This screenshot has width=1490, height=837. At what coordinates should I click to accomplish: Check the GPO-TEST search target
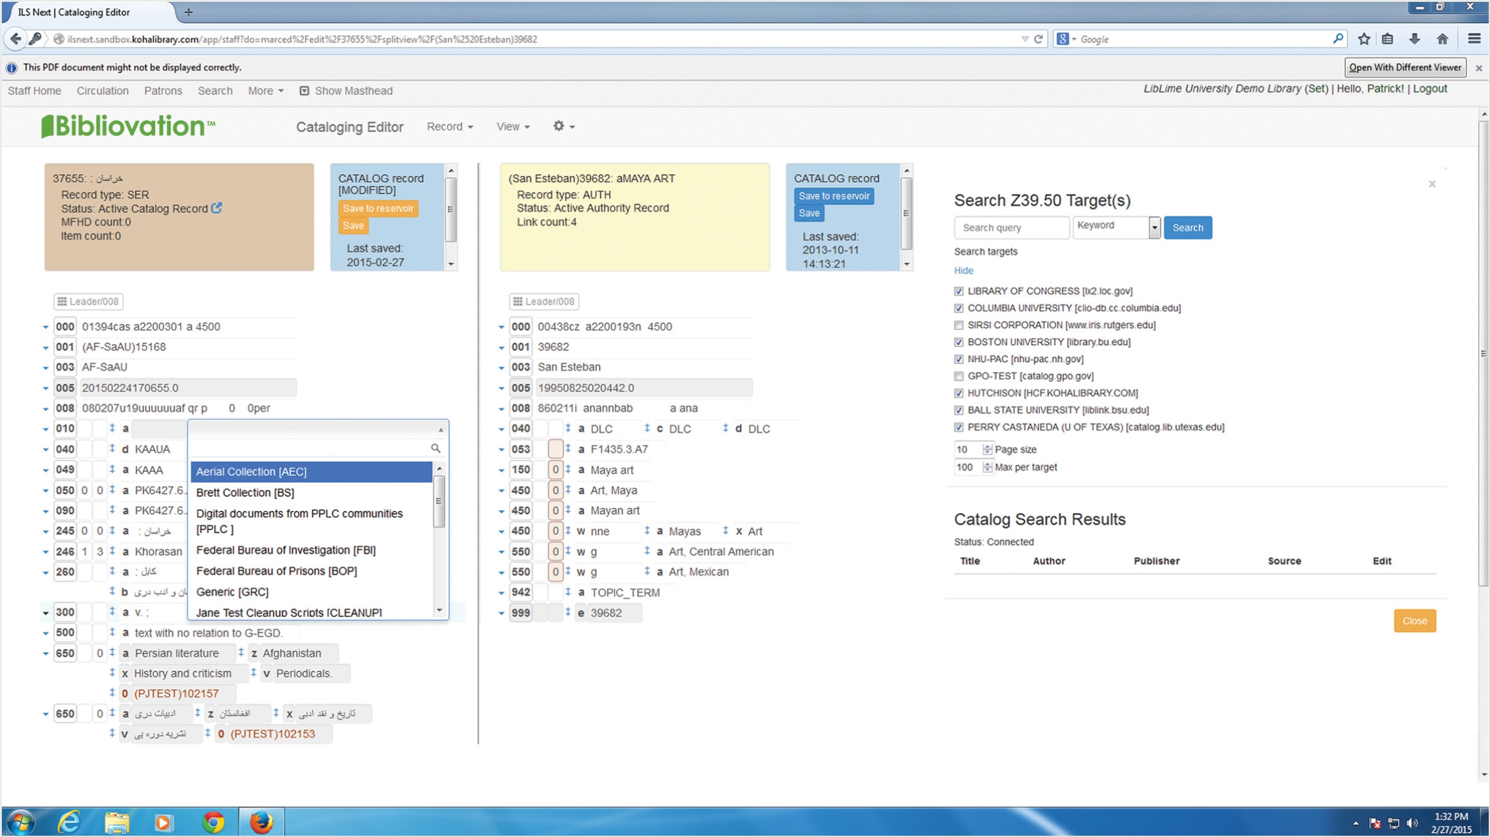(x=959, y=376)
